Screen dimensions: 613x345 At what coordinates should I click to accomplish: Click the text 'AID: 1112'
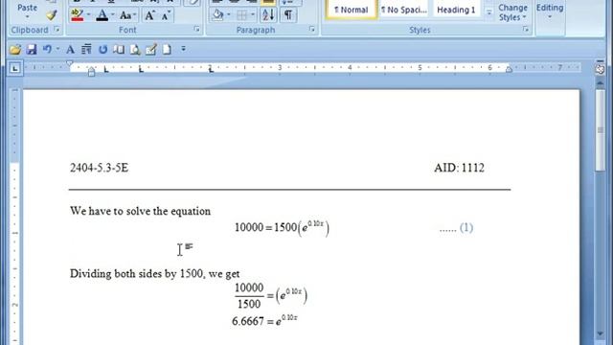tap(459, 168)
